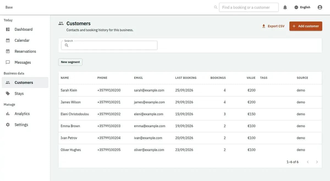Viewport: 330px width, 181px height.
Task: Sort by the EMAIL column header
Action: pos(138,78)
